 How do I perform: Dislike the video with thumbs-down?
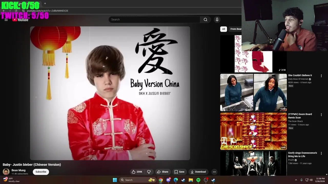149,172
